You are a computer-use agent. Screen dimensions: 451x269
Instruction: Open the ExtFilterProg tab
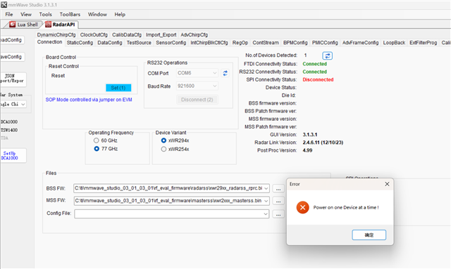click(423, 43)
